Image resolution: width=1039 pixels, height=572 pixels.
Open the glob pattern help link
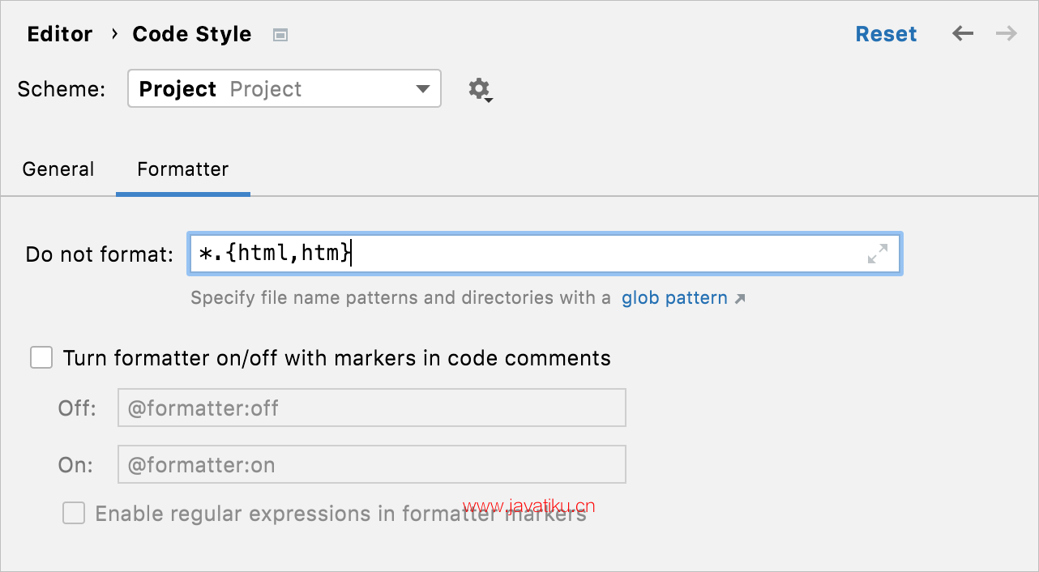(674, 298)
